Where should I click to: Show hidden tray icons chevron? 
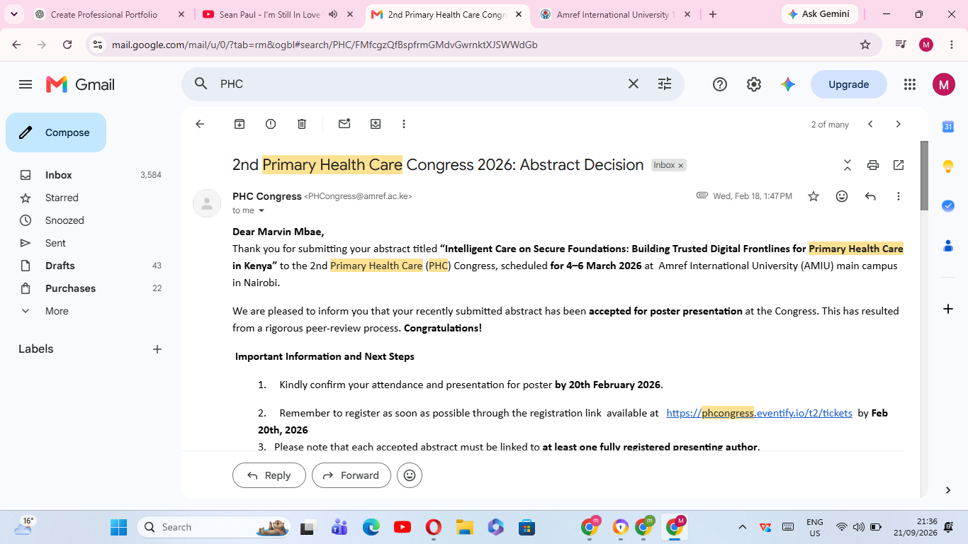(743, 527)
